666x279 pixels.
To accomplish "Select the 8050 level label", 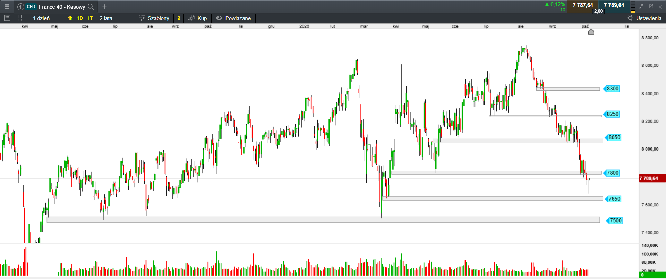I will coord(613,137).
